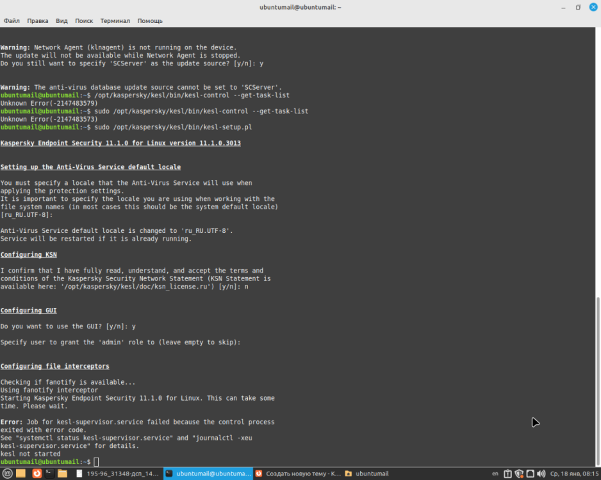Minimize the terminal window
Image resolution: width=601 pixels, height=480 pixels.
563,7
